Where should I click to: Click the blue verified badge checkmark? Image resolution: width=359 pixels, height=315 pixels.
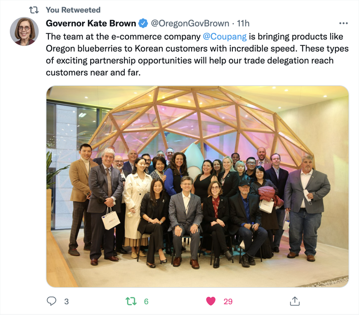click(x=143, y=23)
